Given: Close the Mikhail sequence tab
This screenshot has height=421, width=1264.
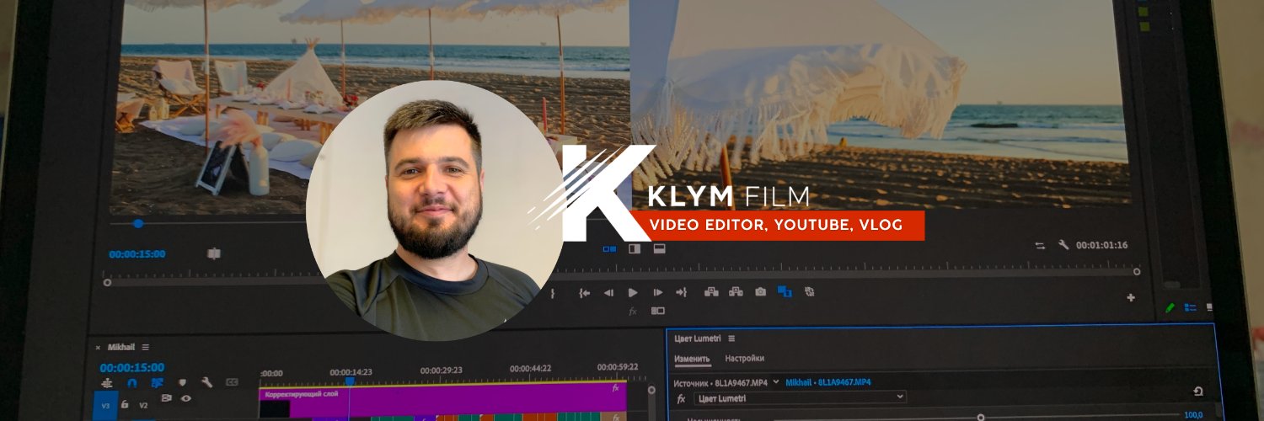Looking at the screenshot, I should pos(98,348).
